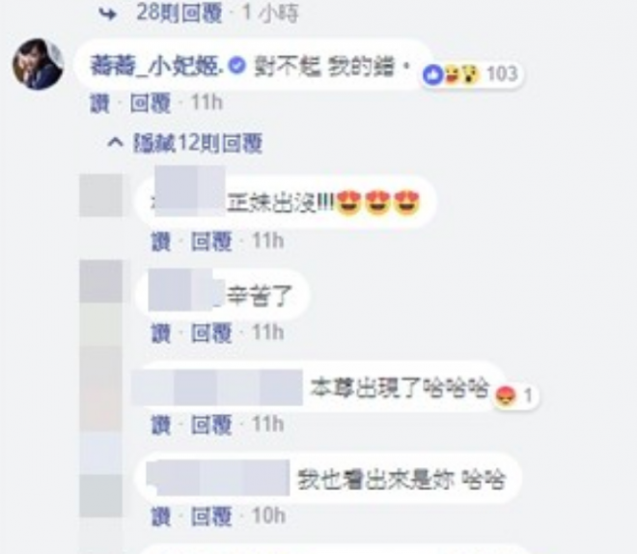The height and width of the screenshot is (554, 637).
Task: Open the blue thumbs-up like reaction icon
Action: tap(433, 74)
